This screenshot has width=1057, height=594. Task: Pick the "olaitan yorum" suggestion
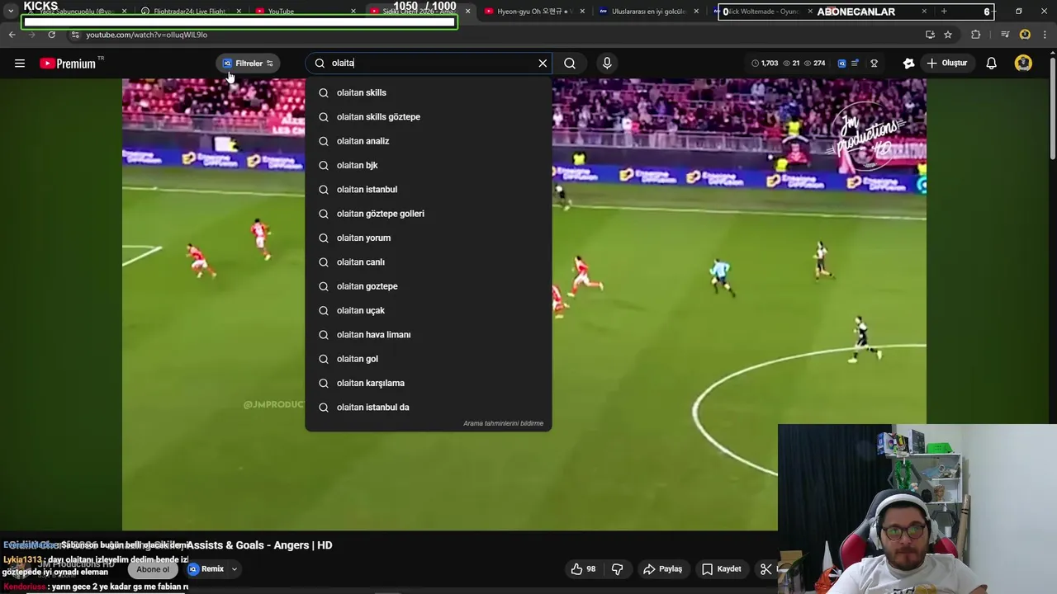pyautogui.click(x=429, y=238)
